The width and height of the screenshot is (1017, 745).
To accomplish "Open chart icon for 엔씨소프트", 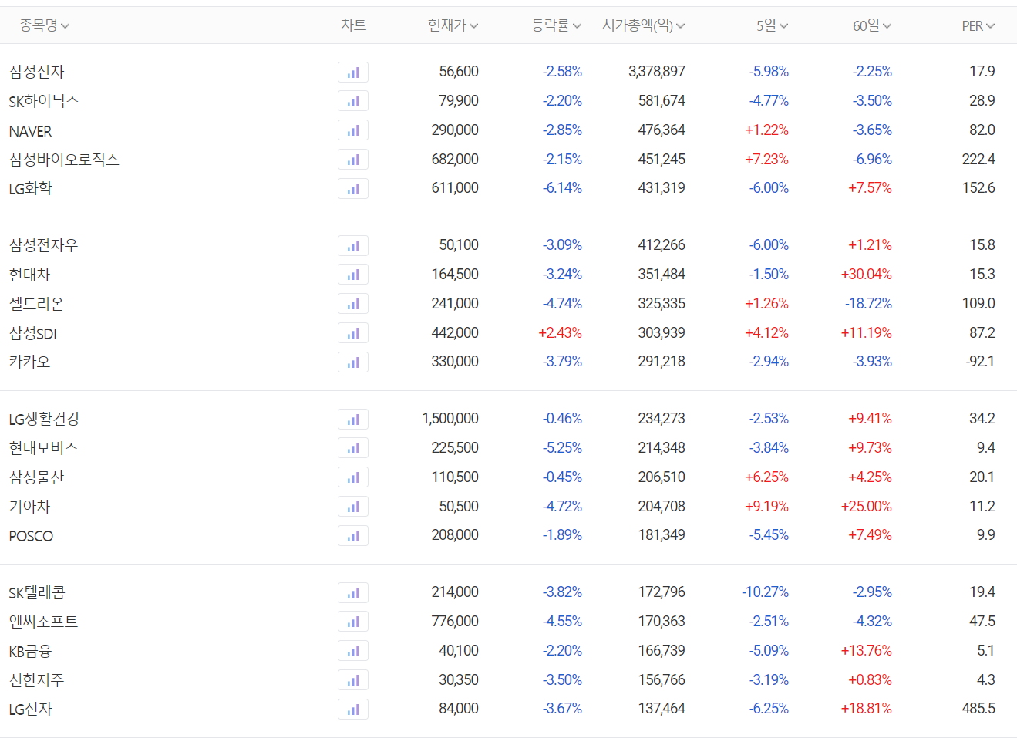I will 353,622.
